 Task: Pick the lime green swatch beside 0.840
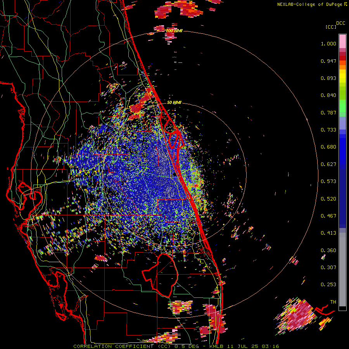342,95
